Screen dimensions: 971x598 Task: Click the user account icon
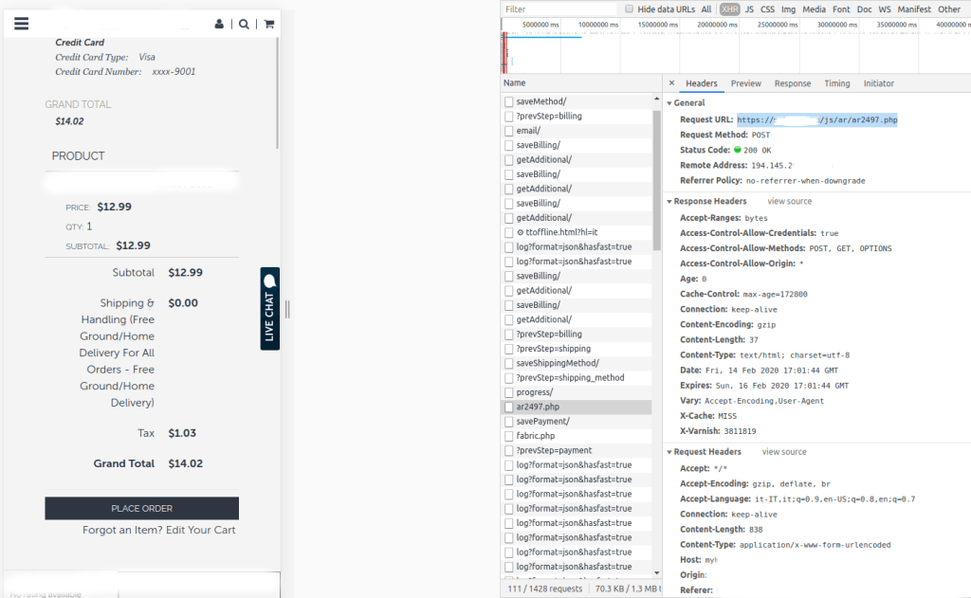point(220,25)
